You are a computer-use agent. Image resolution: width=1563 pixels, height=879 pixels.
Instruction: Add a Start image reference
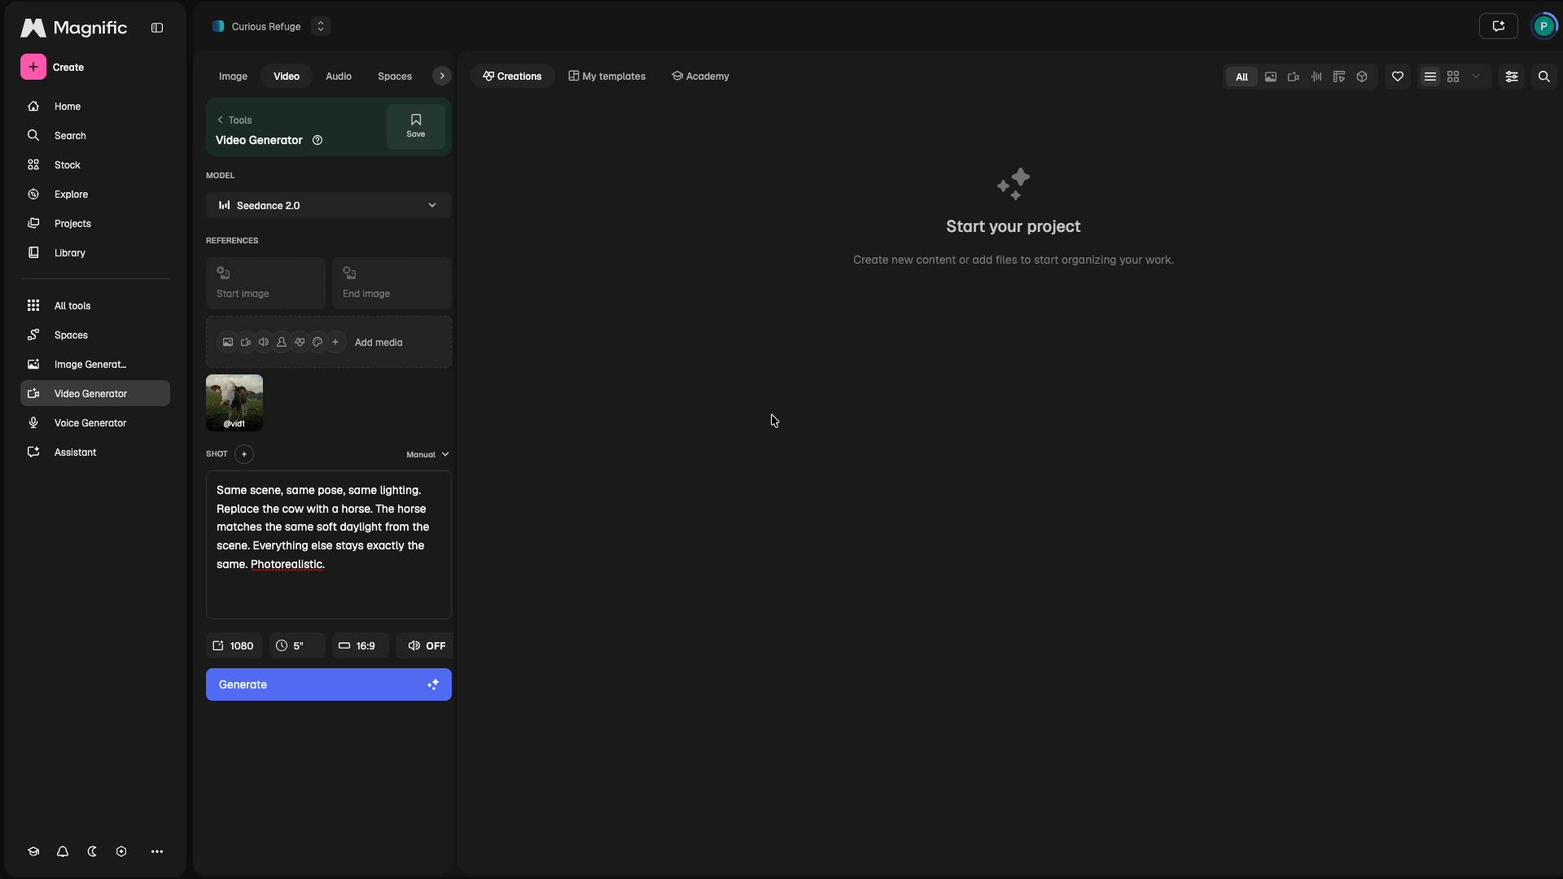(265, 283)
